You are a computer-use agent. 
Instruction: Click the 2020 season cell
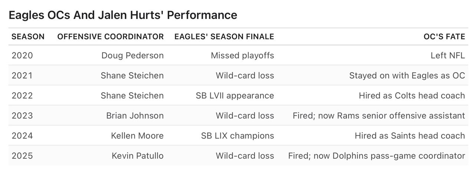point(22,56)
